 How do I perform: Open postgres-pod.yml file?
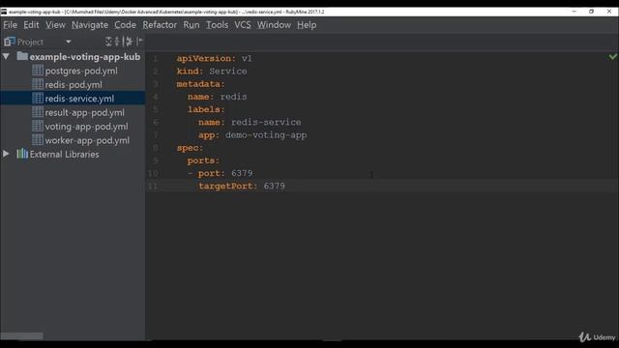81,71
